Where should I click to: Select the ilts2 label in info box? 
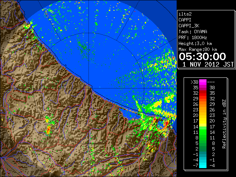[x=185, y=14]
